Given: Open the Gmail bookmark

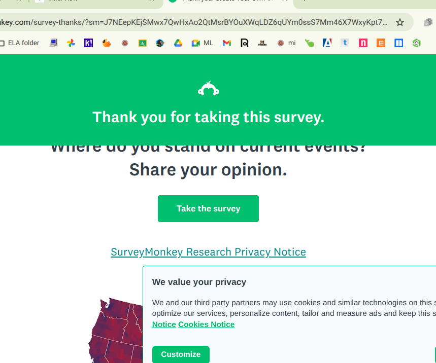Looking at the screenshot, I should (x=227, y=43).
